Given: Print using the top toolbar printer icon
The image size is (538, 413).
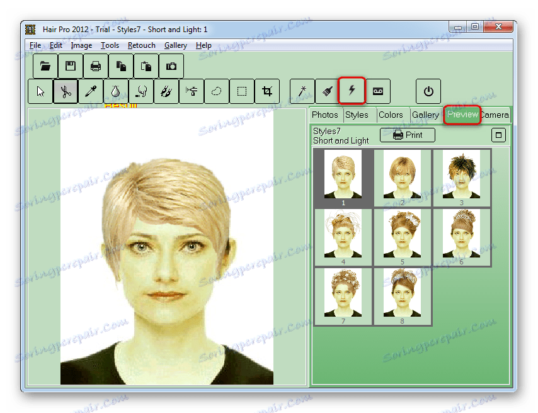Looking at the screenshot, I should tap(96, 66).
